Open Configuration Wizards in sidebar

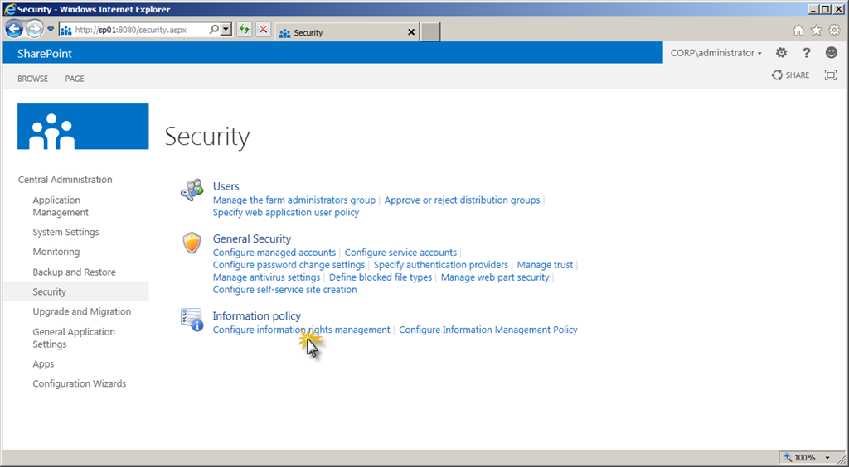coord(79,383)
